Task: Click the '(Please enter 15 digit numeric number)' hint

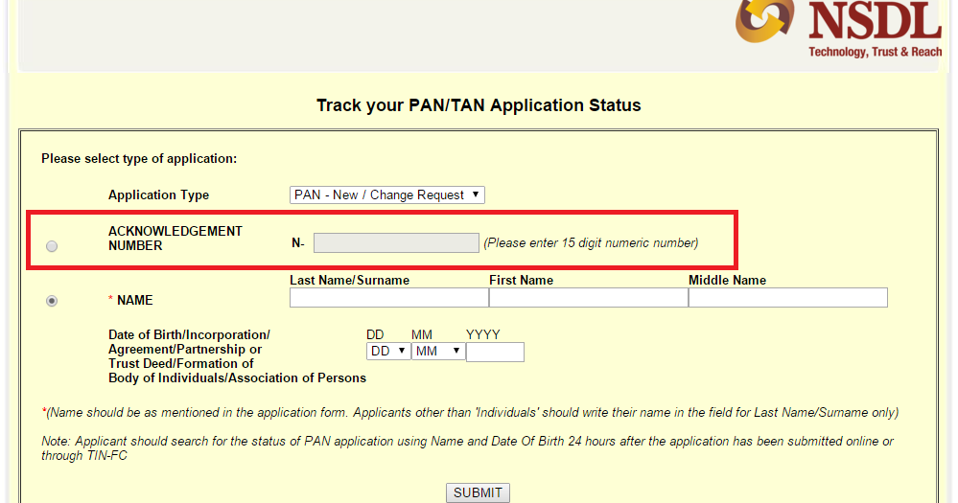Action: click(591, 243)
